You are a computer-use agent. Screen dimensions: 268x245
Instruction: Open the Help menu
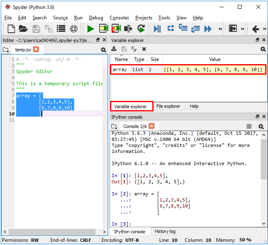point(198,18)
